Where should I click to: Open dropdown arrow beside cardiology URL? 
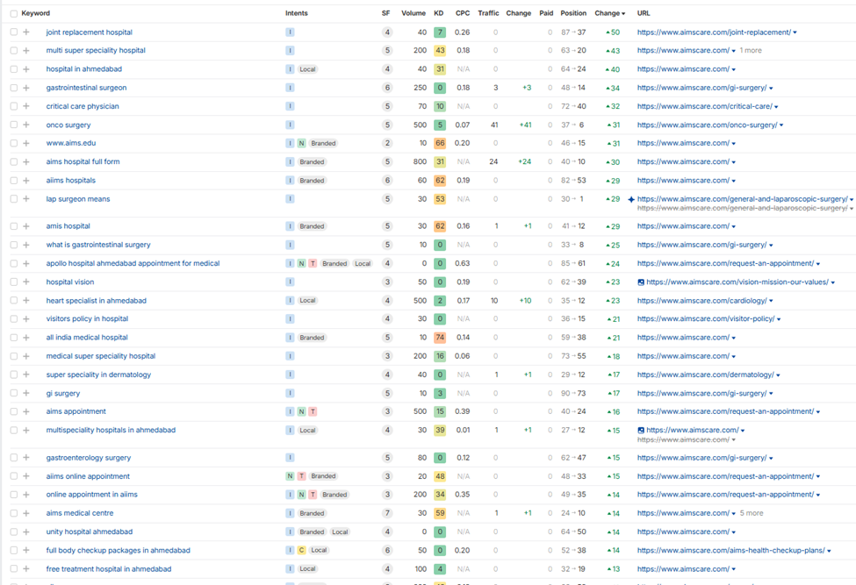771,301
